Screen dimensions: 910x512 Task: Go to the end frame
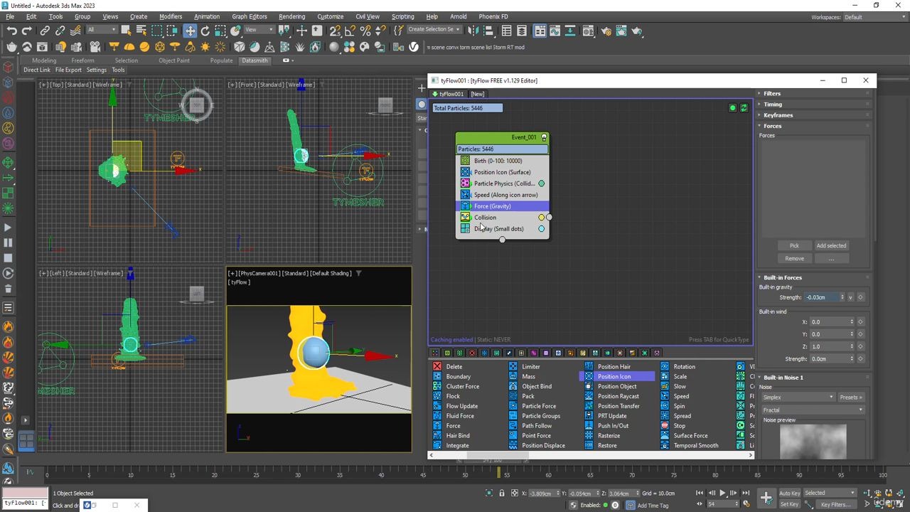(x=746, y=494)
